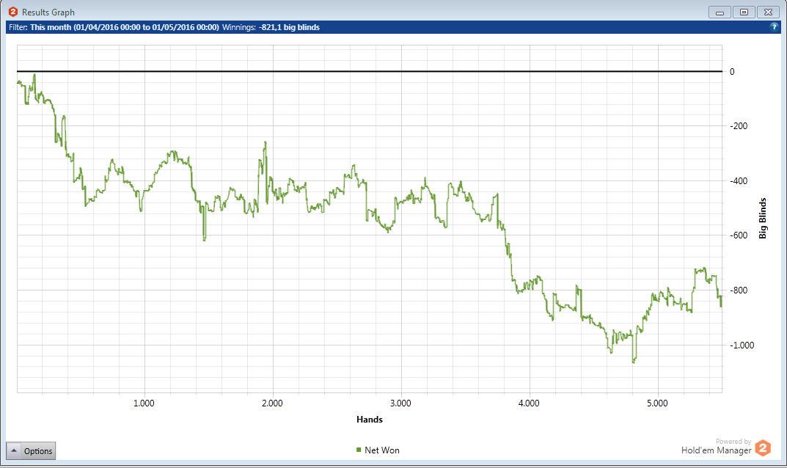Click the -400 big blinds axis label
The height and width of the screenshot is (468, 787).
[x=739, y=180]
